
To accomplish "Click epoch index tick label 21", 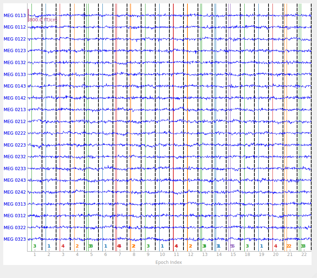I will [x=290, y=254].
